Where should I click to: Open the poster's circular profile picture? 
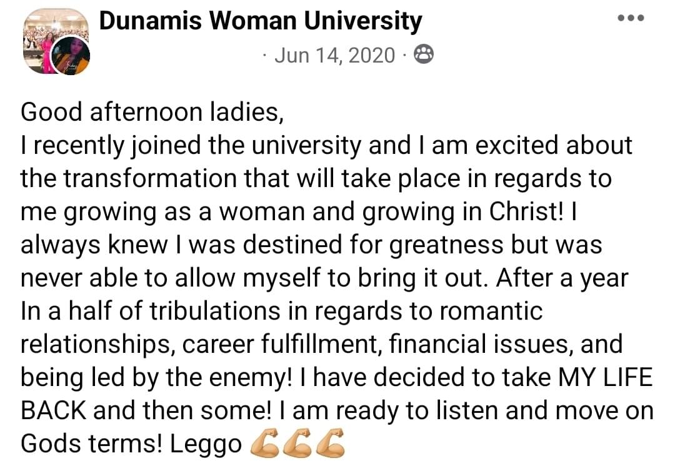71,56
